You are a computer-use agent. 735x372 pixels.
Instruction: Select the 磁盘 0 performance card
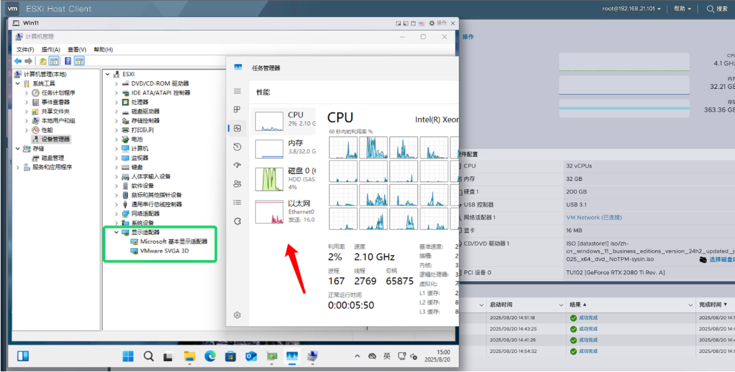coord(284,179)
